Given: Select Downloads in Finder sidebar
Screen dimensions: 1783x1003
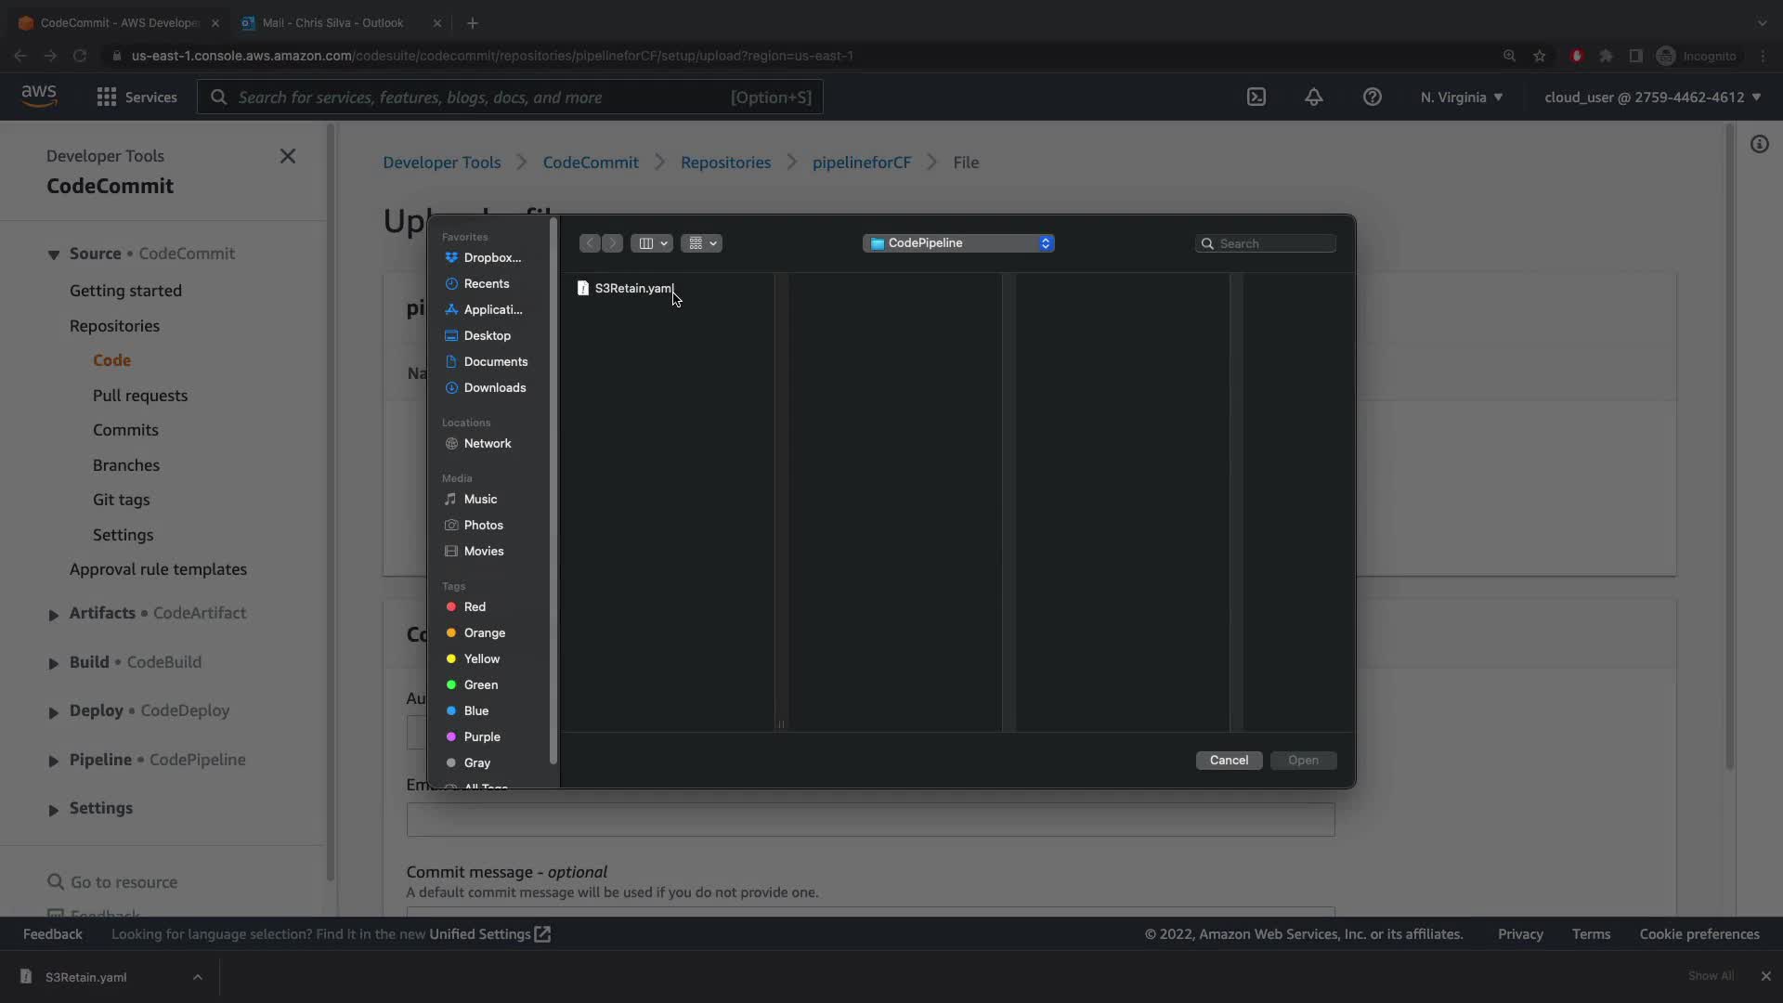Looking at the screenshot, I should coord(494,387).
